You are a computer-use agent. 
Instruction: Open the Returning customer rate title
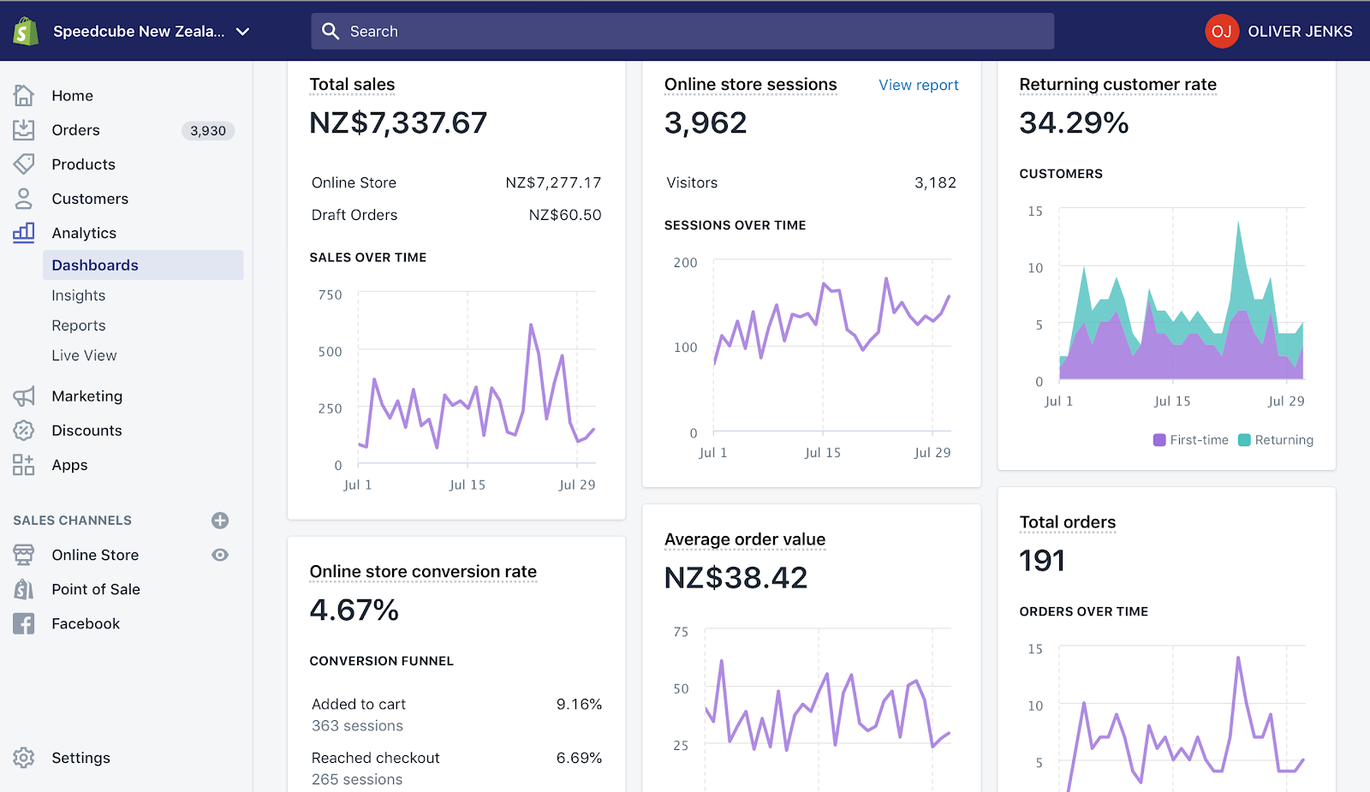(x=1117, y=85)
